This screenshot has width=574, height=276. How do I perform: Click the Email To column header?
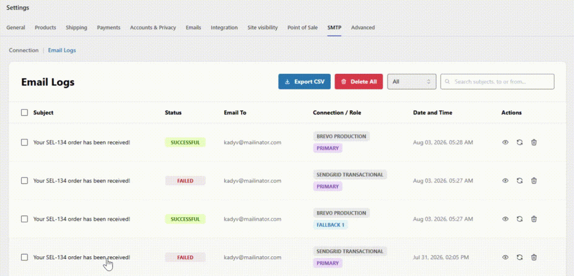pyautogui.click(x=235, y=113)
